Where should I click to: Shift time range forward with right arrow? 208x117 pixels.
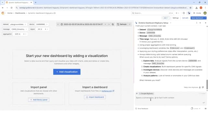pyautogui.click(x=109, y=24)
